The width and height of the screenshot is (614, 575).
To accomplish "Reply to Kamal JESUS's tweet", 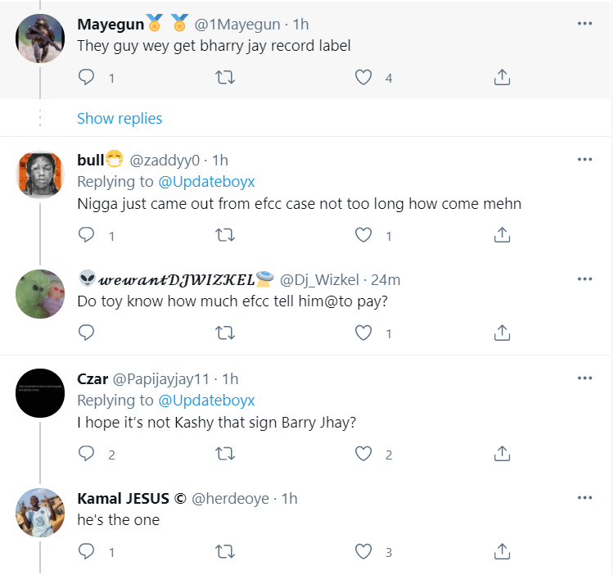I will [x=87, y=552].
